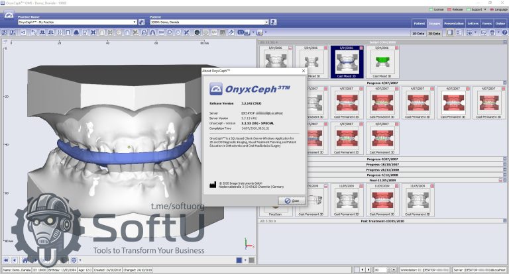Toggle red marker on selected Cast Mixed 3D
The height and width of the screenshot is (274, 509).
(x=361, y=48)
